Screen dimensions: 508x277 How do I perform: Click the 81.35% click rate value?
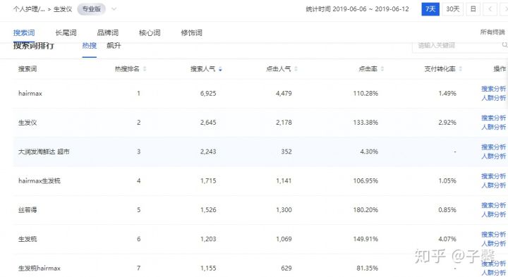coord(367,268)
